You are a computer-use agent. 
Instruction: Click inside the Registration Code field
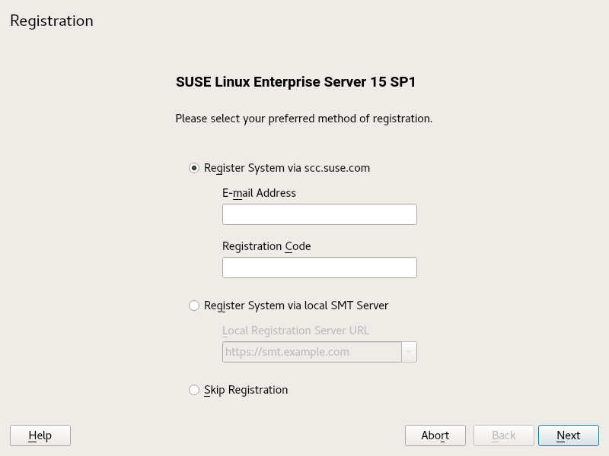pyautogui.click(x=319, y=268)
